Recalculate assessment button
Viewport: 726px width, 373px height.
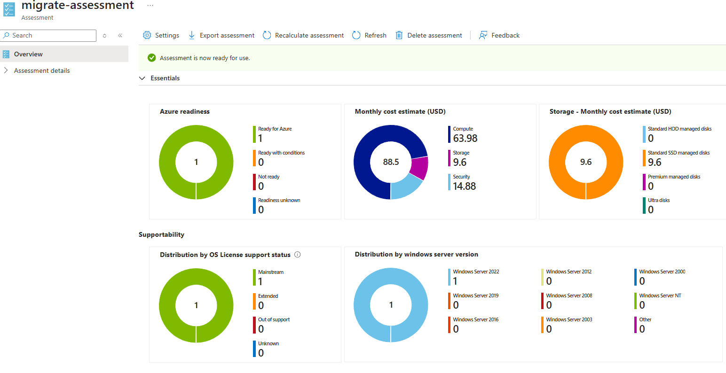pos(303,35)
